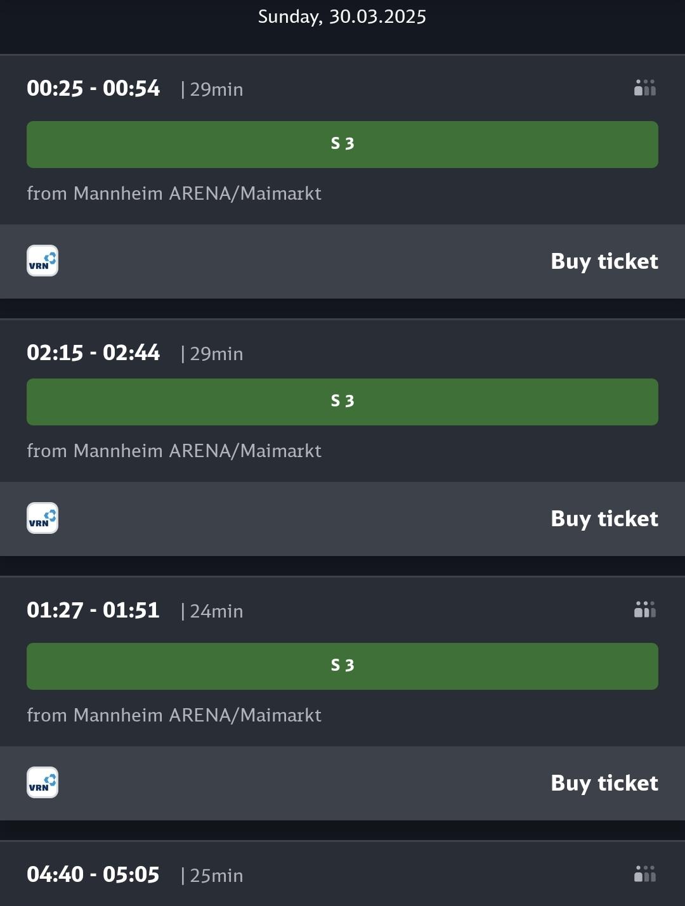685x906 pixels.
Task: Tap occupancy icon for 01:27 connection
Action: [x=645, y=609]
